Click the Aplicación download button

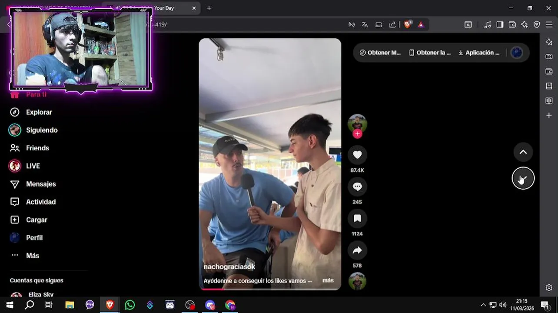(478, 53)
